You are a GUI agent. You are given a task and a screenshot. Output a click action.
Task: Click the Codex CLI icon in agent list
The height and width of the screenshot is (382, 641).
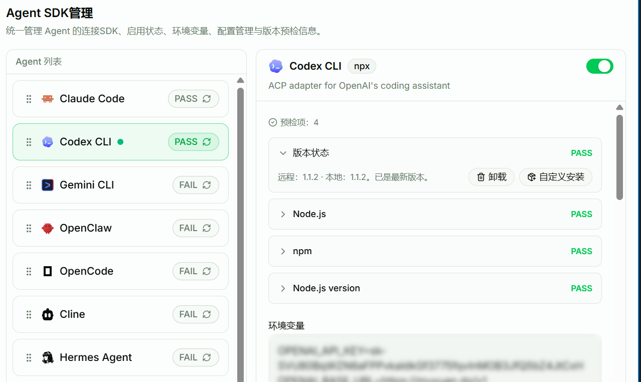[48, 142]
